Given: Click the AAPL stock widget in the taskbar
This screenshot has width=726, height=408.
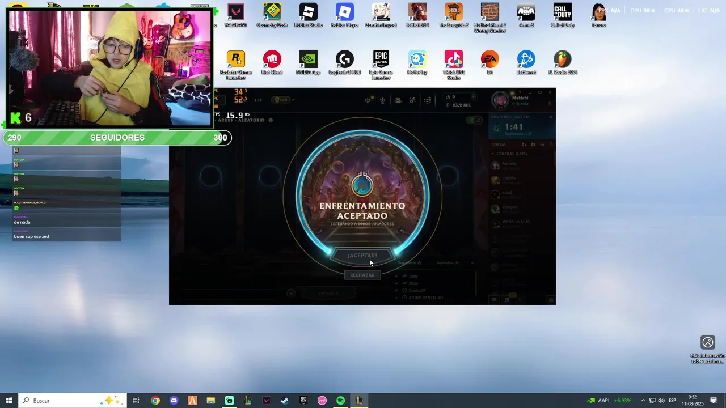Looking at the screenshot, I should point(609,401).
